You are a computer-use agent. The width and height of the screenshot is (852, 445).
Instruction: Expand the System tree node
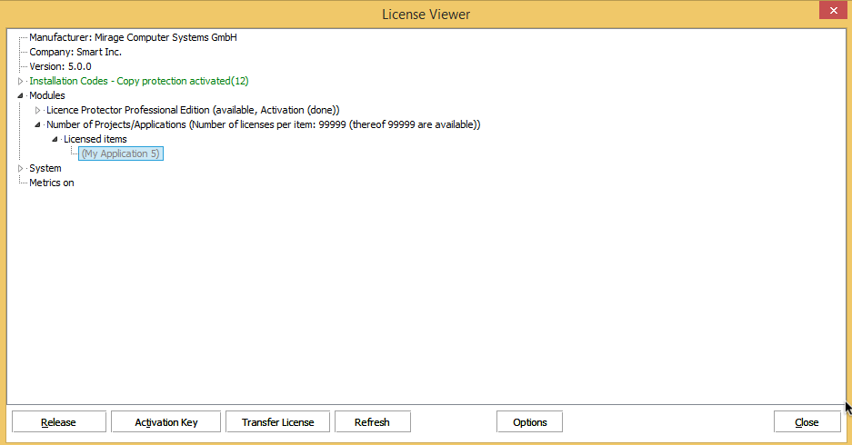pyautogui.click(x=20, y=168)
